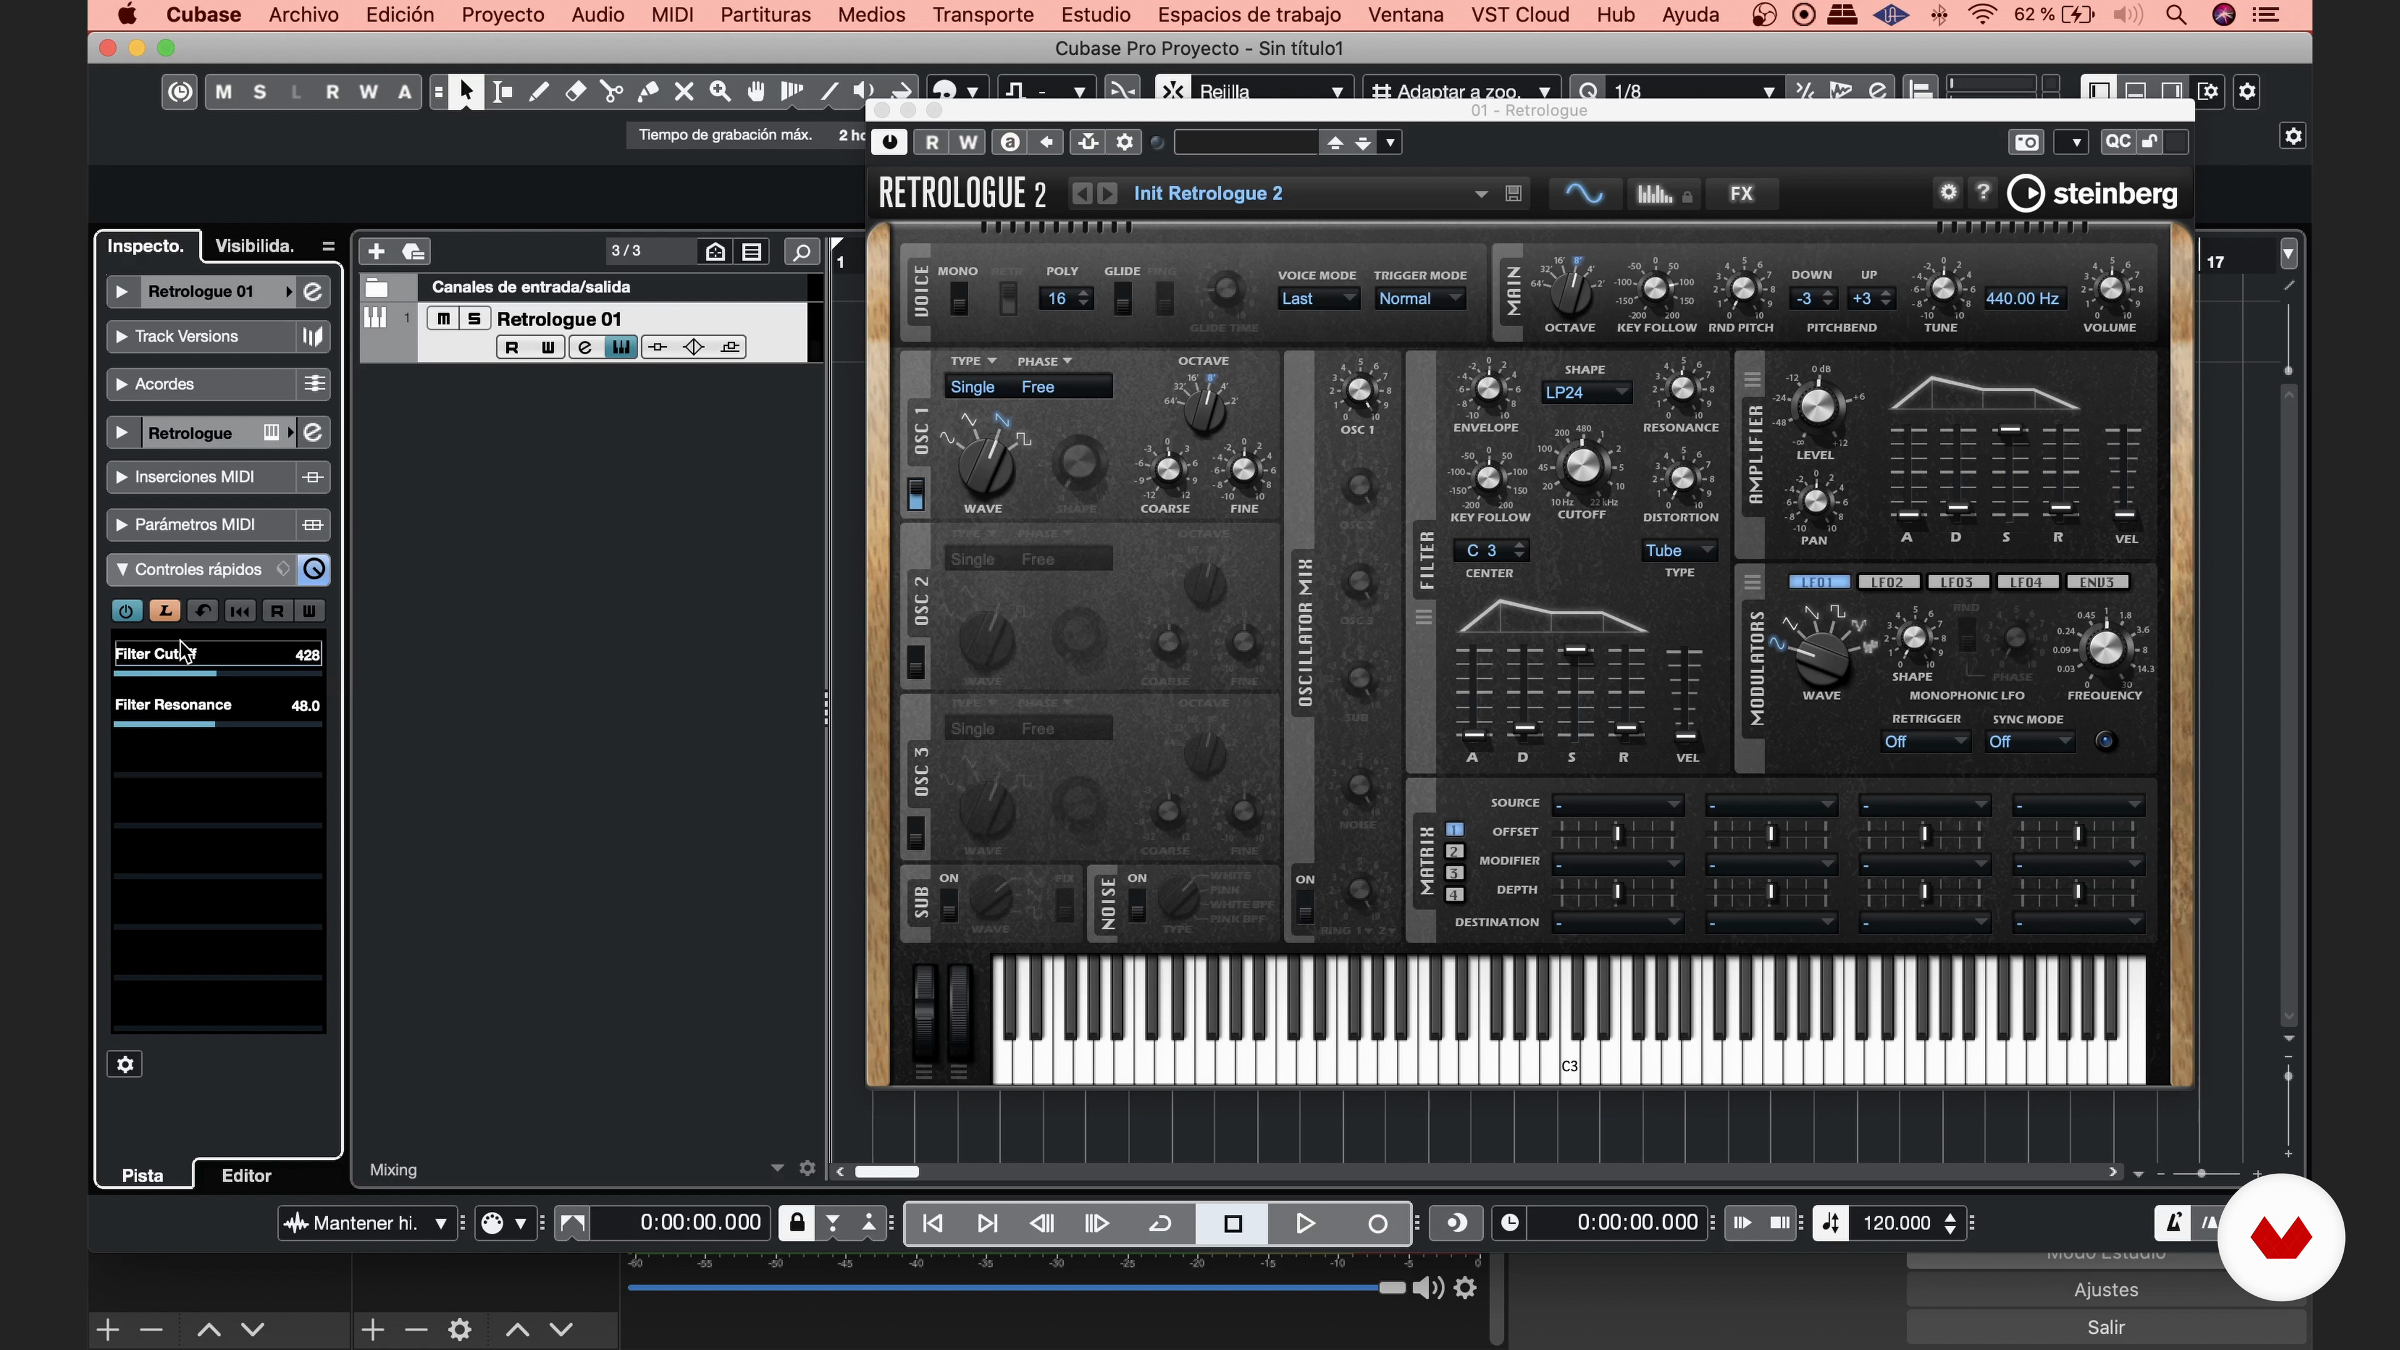The image size is (2400, 1350).
Task: Select the LFO2 modulator tab
Action: [1889, 582]
